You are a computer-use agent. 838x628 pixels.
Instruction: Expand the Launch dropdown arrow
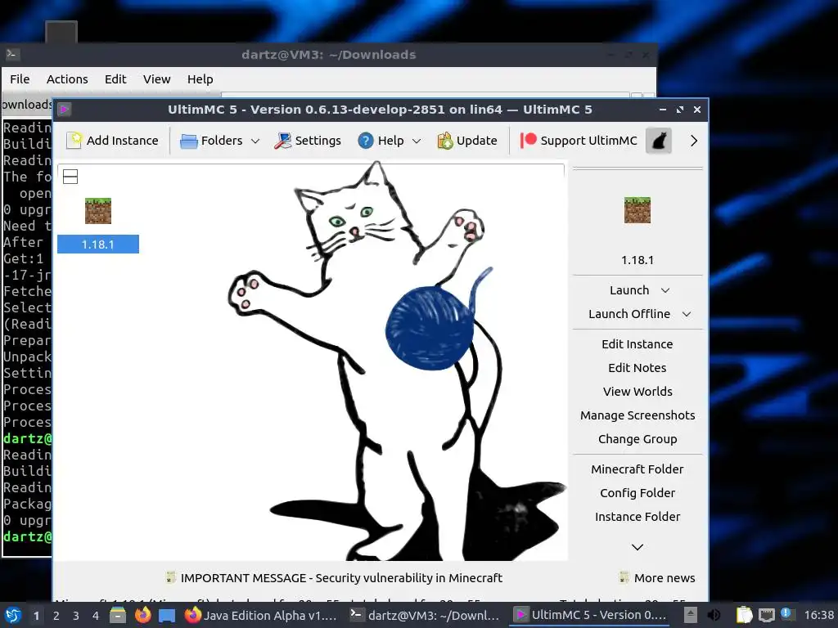coord(665,290)
